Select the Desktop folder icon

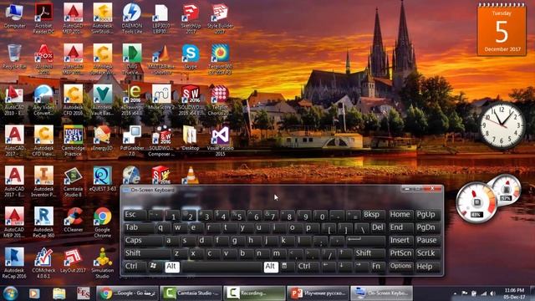191,139
